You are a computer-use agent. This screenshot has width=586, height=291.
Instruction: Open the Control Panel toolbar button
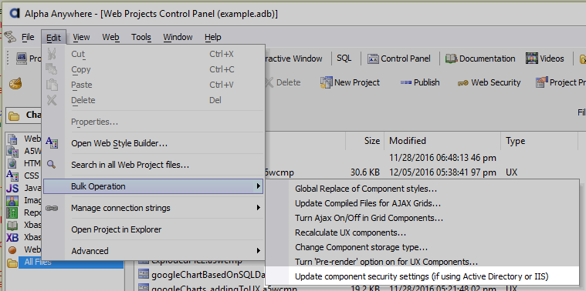coord(399,59)
